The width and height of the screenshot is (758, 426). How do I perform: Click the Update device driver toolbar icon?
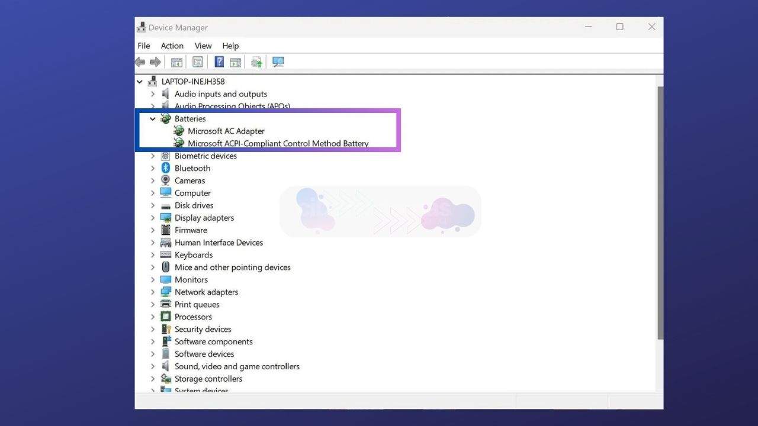tap(256, 62)
